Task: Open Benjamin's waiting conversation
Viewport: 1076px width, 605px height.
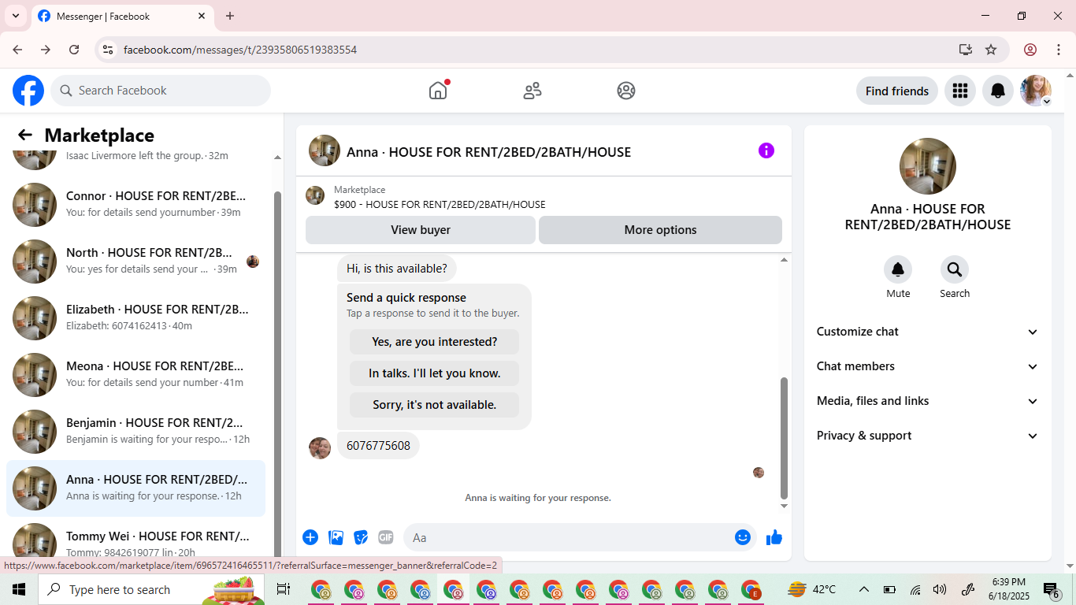Action: (x=135, y=432)
